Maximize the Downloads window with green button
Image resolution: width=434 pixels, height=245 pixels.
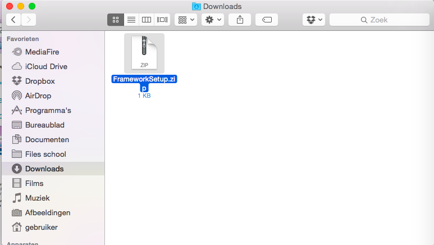[32, 6]
